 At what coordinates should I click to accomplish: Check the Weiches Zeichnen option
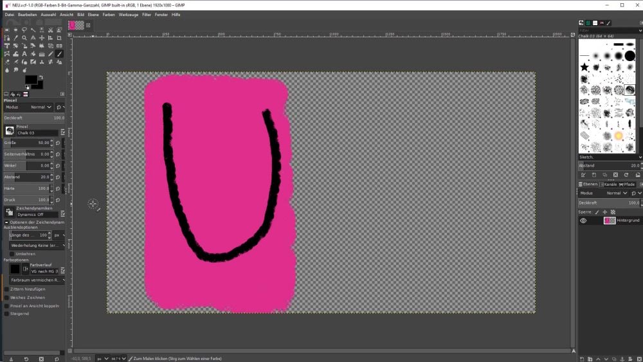point(7,298)
